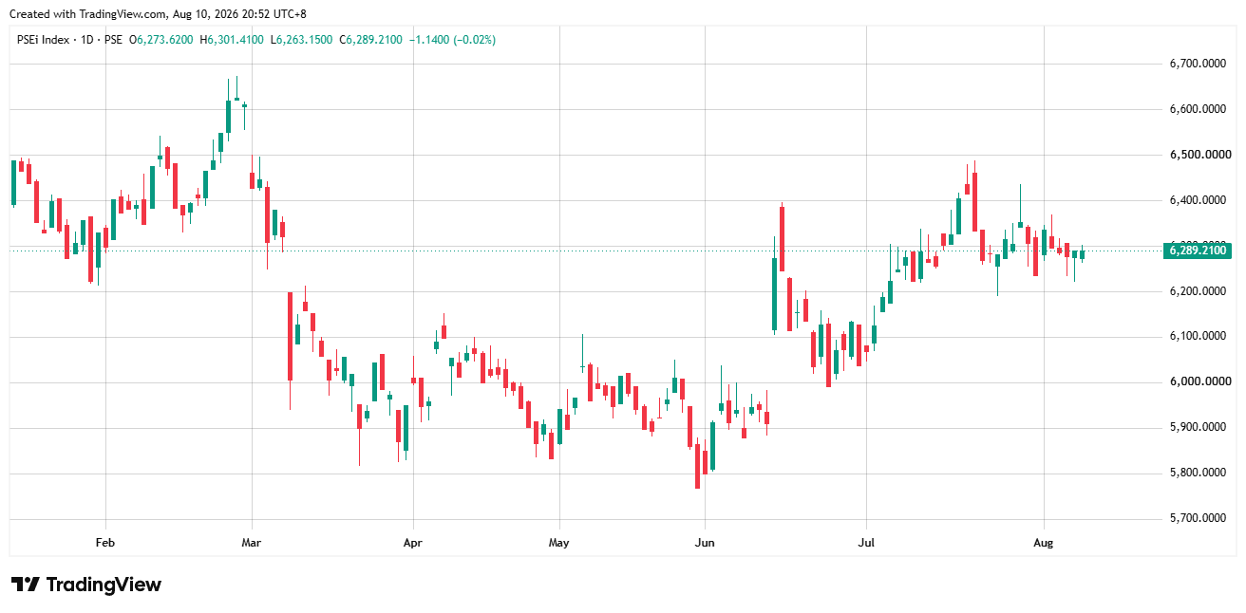Click the 6,100.0000 price axis label
This screenshot has height=613, width=1246.
point(1197,337)
